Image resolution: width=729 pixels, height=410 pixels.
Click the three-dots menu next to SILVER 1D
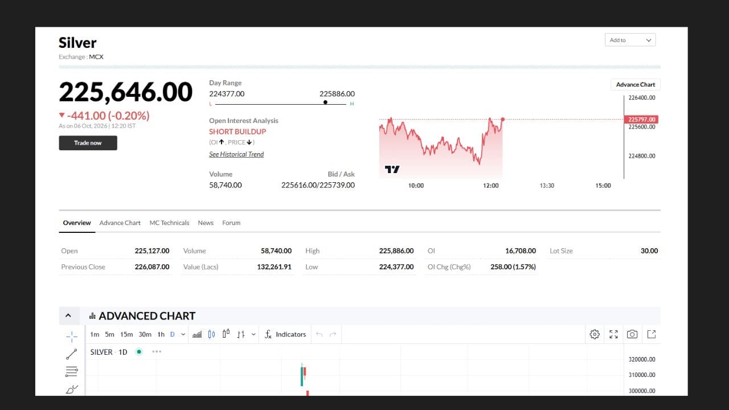pos(157,351)
